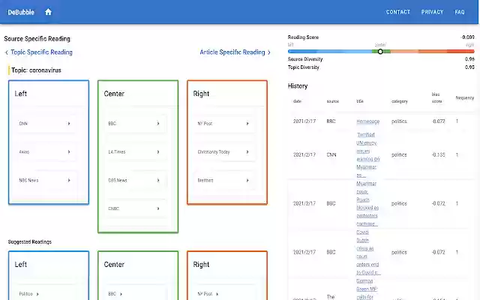Click the bias score column header
The width and height of the screenshot is (480, 300).
click(x=436, y=97)
